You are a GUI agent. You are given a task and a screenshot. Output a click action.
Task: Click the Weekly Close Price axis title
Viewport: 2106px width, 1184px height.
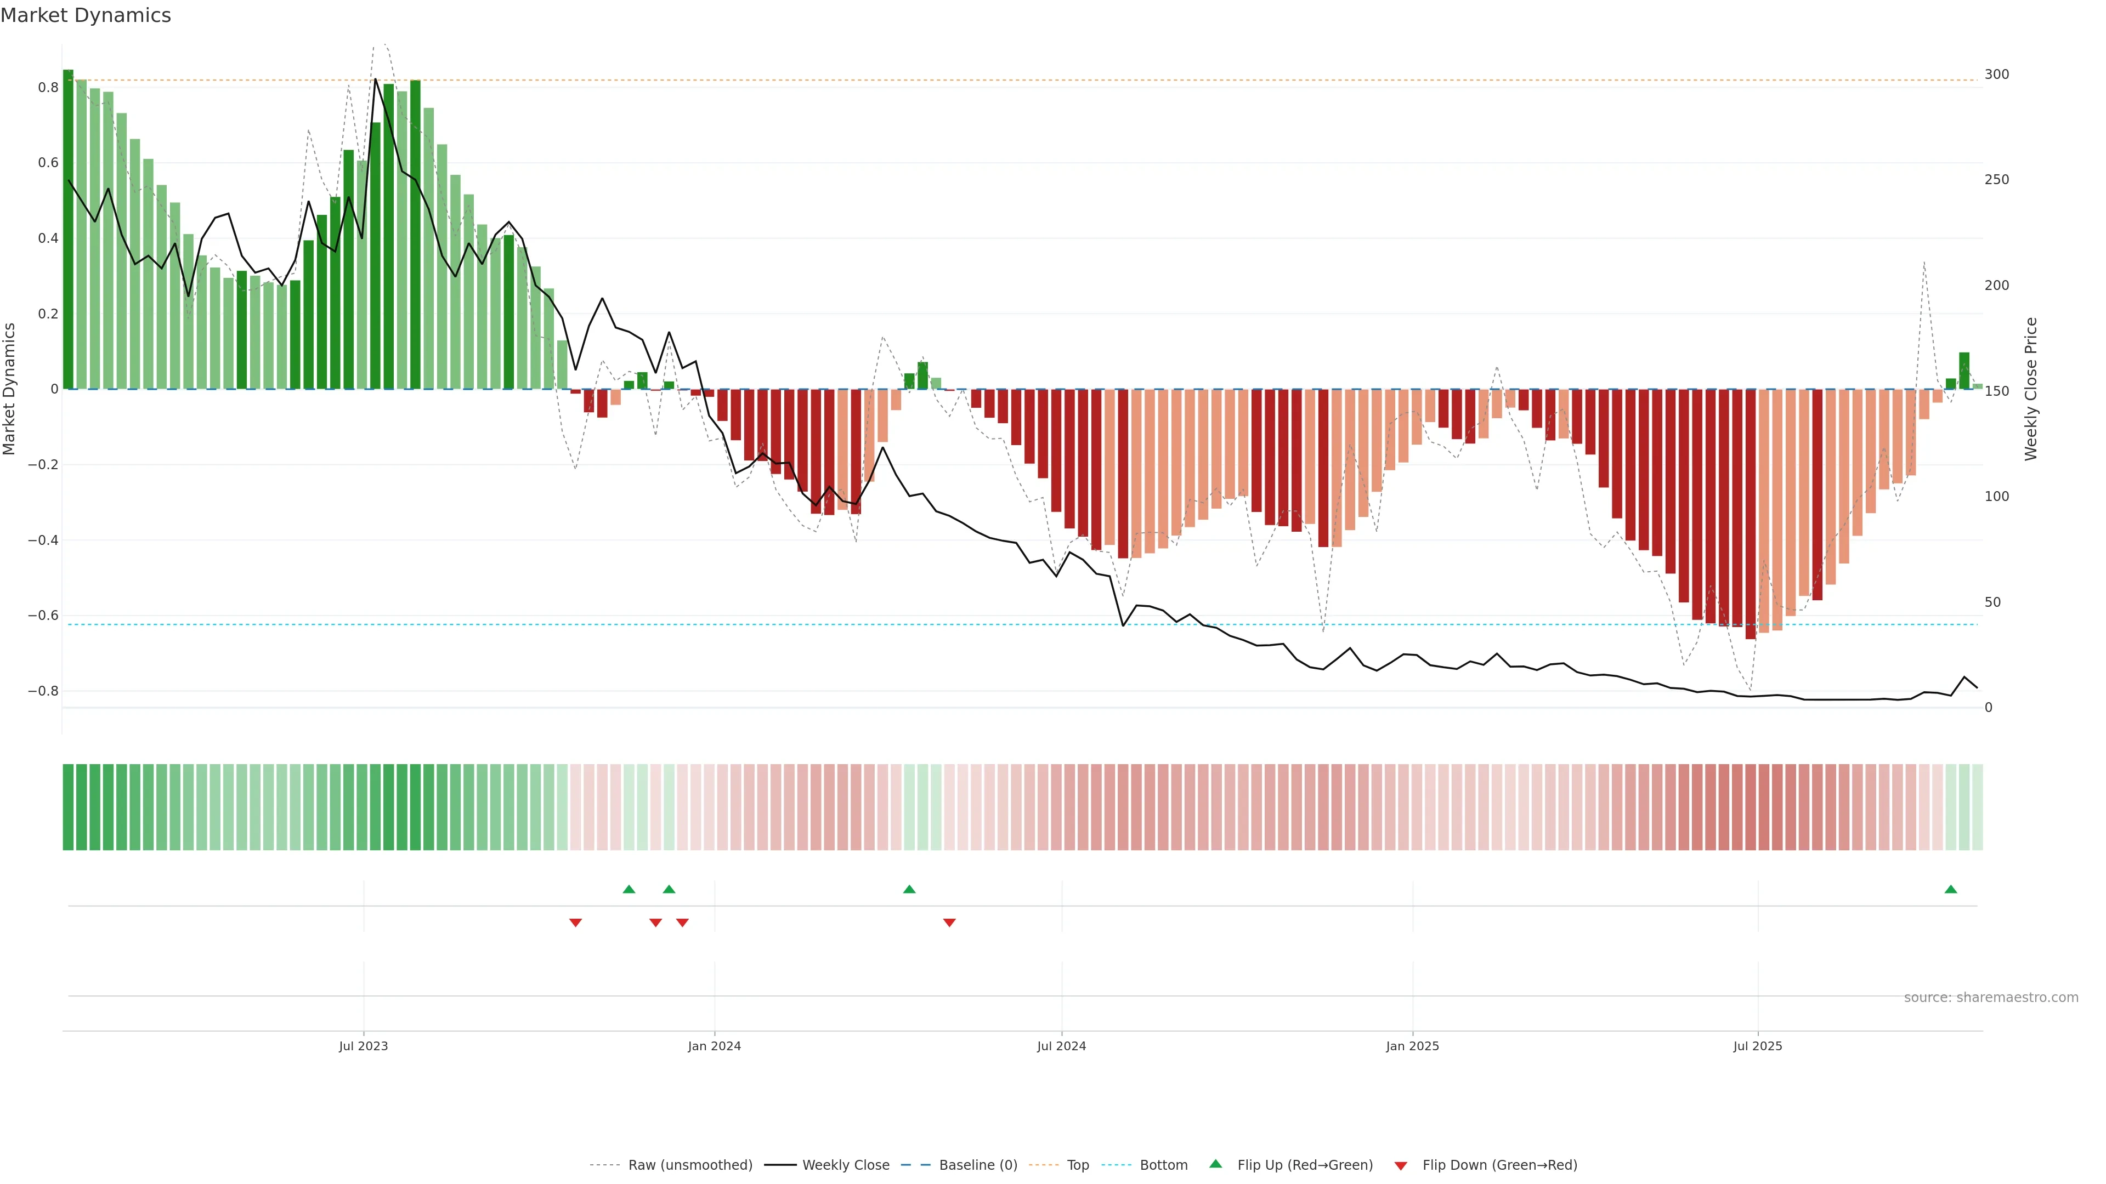point(2031,389)
